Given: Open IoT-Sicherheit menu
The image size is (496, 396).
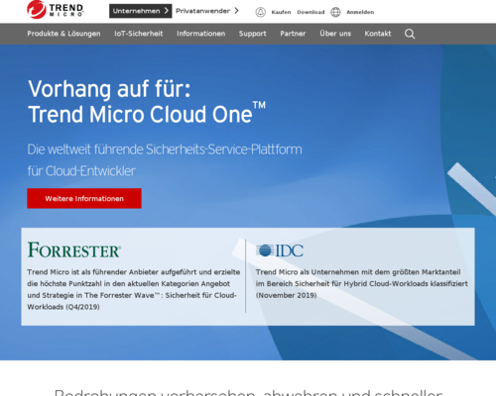Looking at the screenshot, I should tap(139, 34).
